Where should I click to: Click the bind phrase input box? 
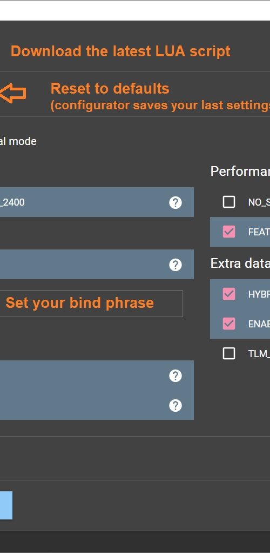click(x=91, y=304)
